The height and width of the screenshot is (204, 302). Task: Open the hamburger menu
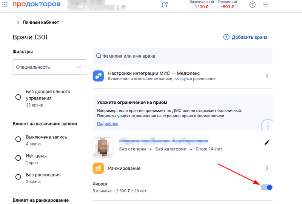tap(266, 5)
